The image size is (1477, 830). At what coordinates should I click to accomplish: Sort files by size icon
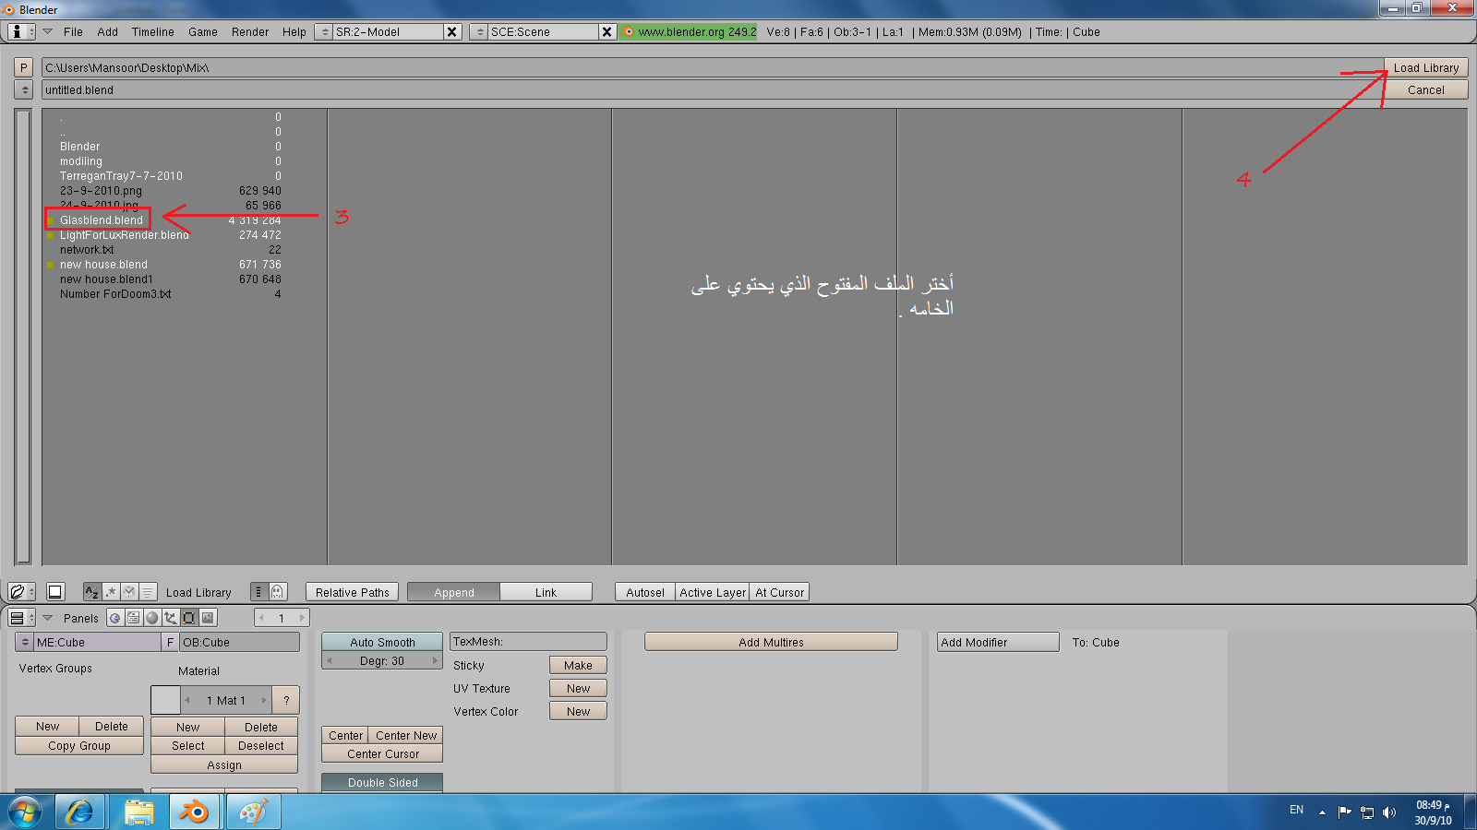(148, 592)
